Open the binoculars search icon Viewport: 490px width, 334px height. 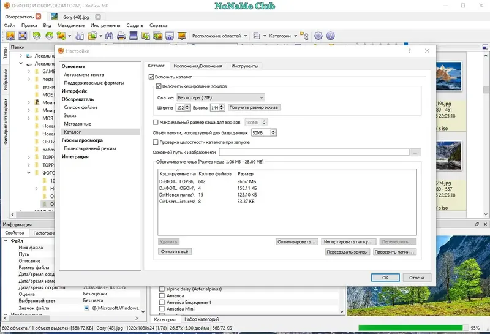109,36
